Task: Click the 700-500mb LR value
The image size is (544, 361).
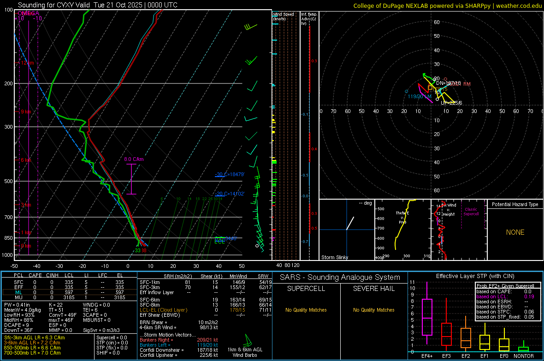Action: [32, 353]
